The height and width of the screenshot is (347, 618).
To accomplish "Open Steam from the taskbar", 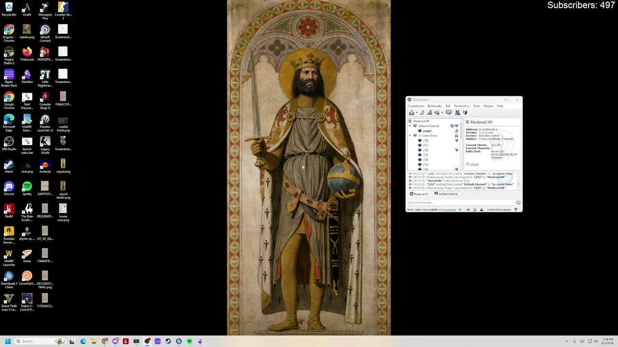I will [x=168, y=341].
